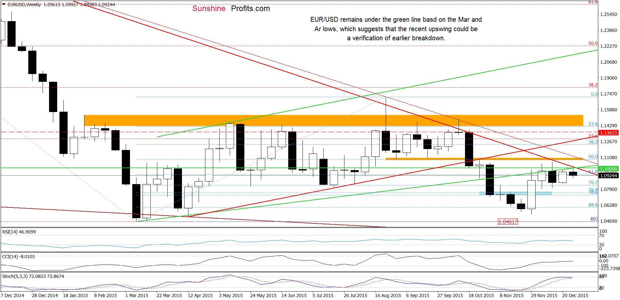Click the 1 Mar 2015 date label
This screenshot has width=620, height=300.
(137, 295)
